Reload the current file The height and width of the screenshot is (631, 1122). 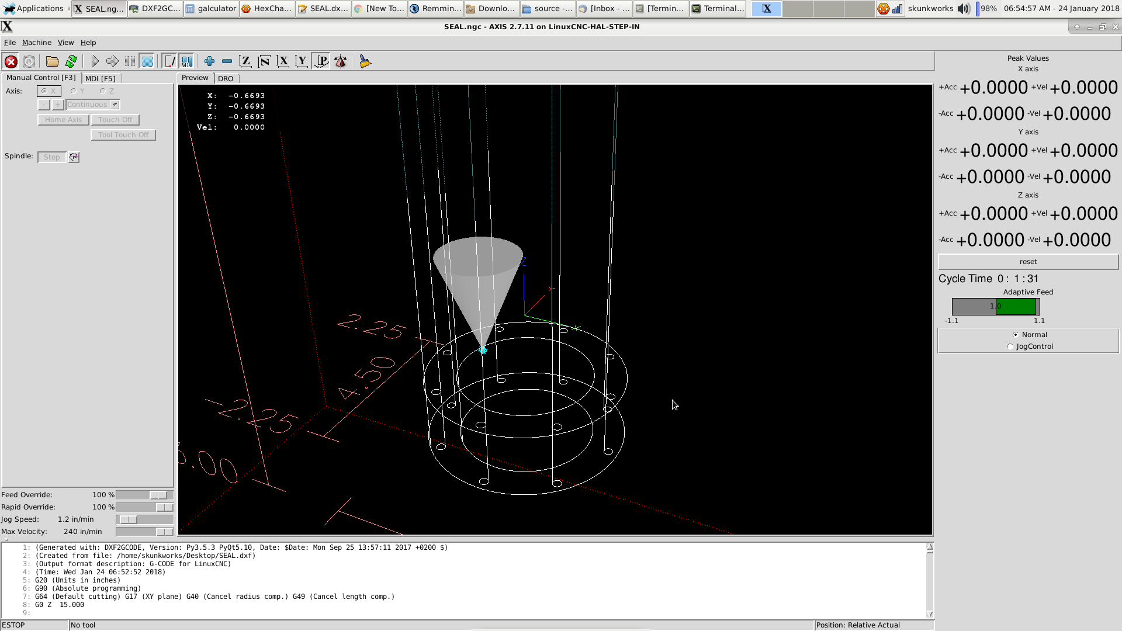click(71, 61)
